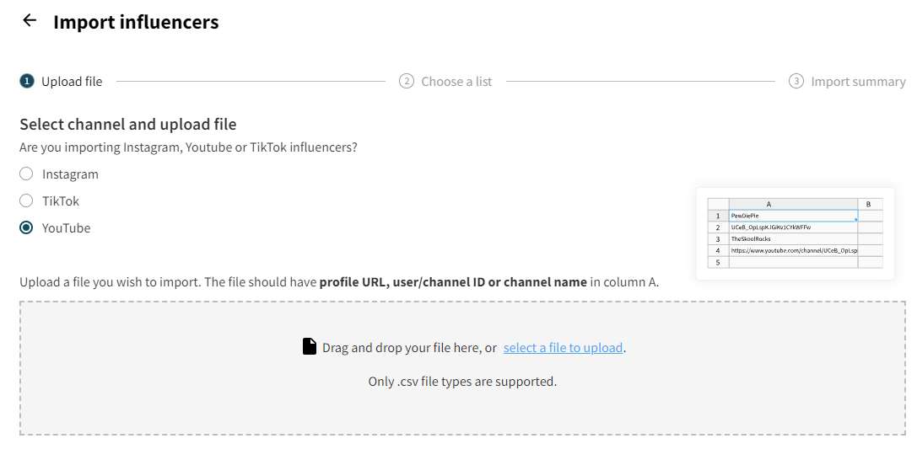Click the file document icon in drop zone
The height and width of the screenshot is (449, 917).
(x=310, y=346)
